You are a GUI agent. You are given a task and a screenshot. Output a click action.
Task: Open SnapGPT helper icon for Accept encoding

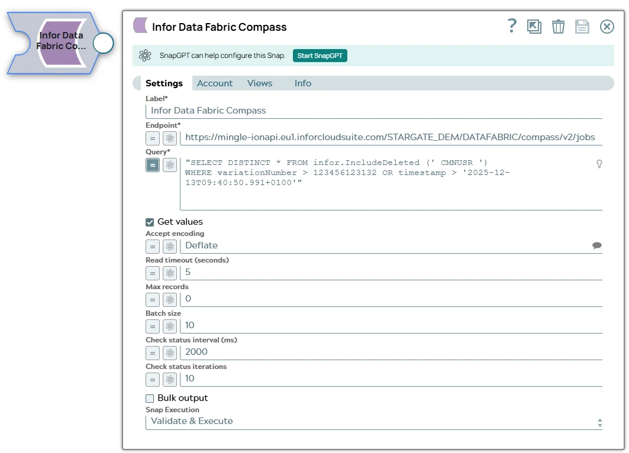pyautogui.click(x=170, y=247)
